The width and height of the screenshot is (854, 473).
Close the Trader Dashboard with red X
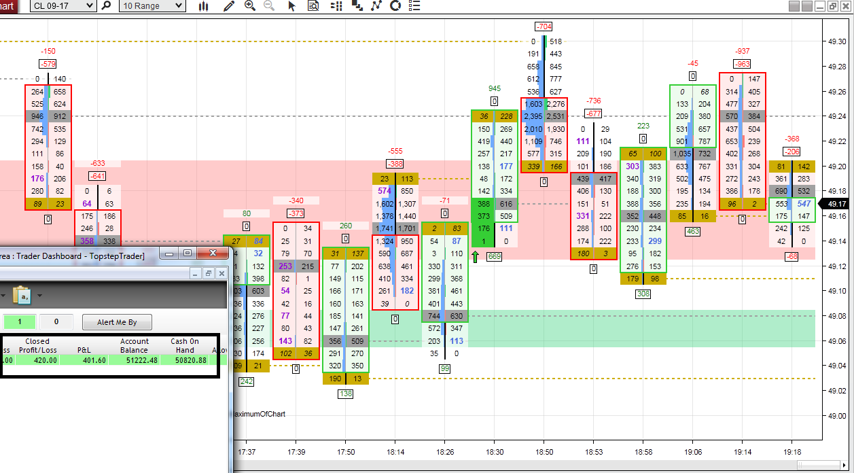click(x=213, y=253)
